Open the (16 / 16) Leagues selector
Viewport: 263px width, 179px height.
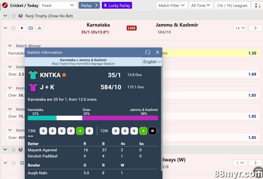232,6
